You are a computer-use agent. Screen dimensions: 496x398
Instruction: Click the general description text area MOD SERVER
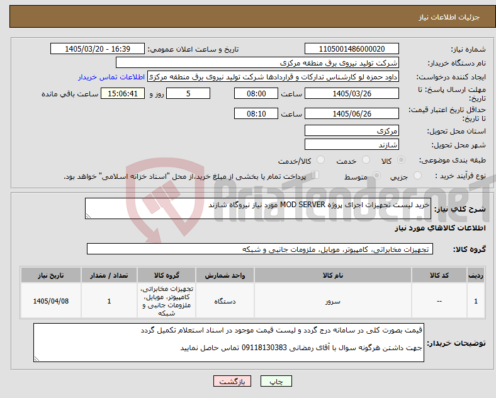click(258, 208)
